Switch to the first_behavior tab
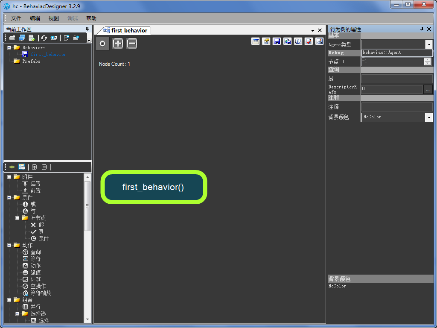Viewport: 437px width, 328px height. pos(126,30)
